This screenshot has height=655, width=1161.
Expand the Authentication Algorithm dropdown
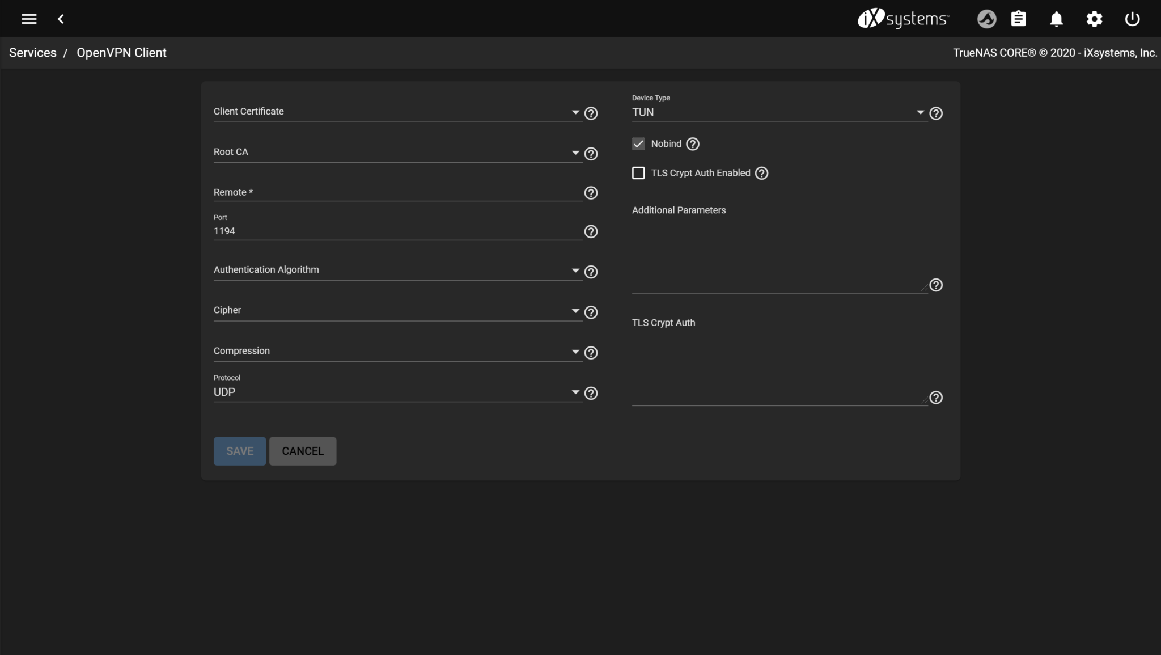397,270
